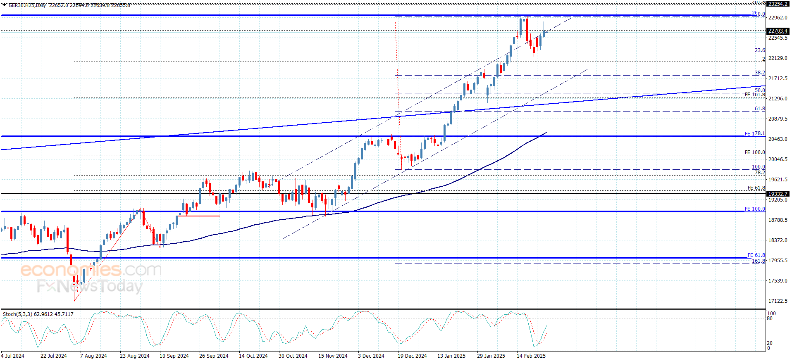
Task: Click the 19332.7 horizontal line price tag
Action: (x=778, y=194)
